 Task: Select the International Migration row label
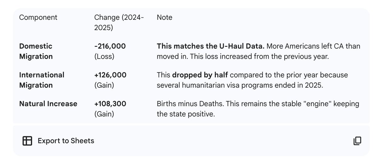(42, 80)
